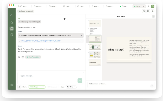Expand the display_presentation_to_user tool call
The height and width of the screenshot is (101, 163).
coord(51,41)
